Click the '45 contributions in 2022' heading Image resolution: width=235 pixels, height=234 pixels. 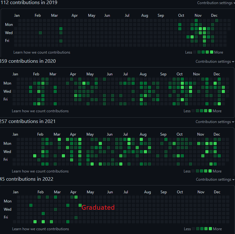click(x=26, y=179)
